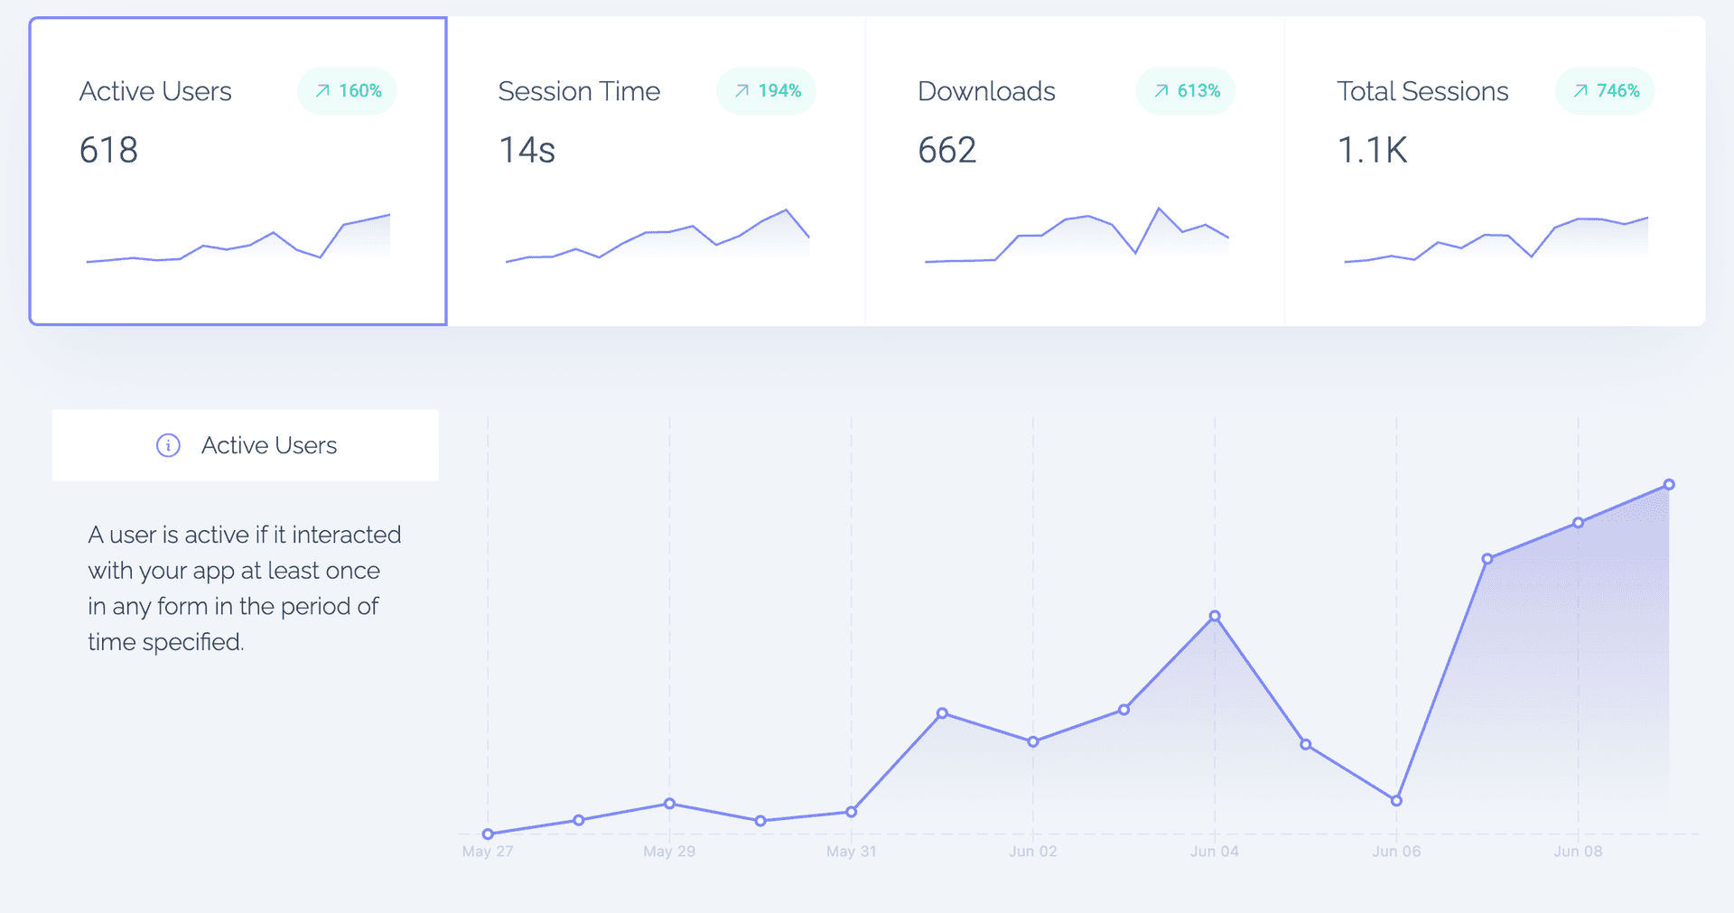
Task: Open the Downloads metric card
Action: click(x=1076, y=172)
